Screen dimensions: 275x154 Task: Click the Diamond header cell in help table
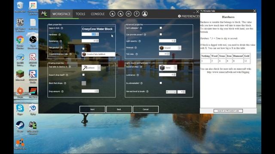(x=238, y=56)
